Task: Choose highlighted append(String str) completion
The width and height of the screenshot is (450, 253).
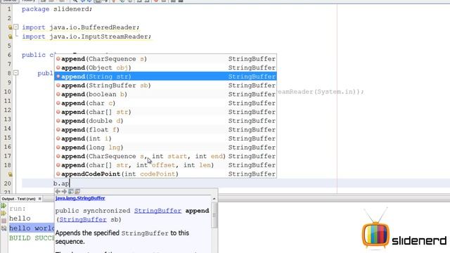Action: click(x=166, y=77)
